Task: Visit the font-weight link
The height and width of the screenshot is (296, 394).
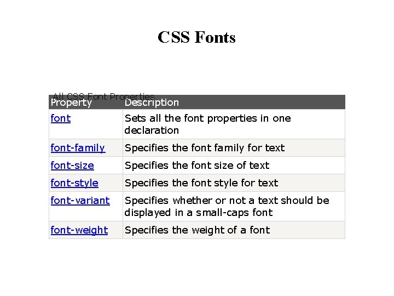Action: pos(79,230)
